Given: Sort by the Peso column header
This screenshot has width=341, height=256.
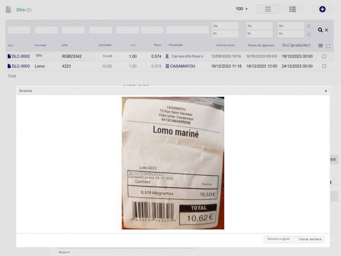Looking at the screenshot, I should pyautogui.click(x=157, y=45).
